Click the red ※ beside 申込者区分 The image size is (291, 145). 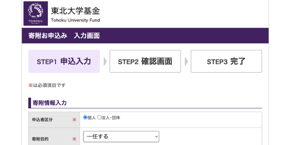[74, 120]
